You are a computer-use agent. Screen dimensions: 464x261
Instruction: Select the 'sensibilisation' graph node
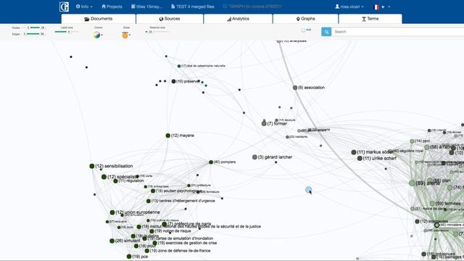[x=92, y=166]
